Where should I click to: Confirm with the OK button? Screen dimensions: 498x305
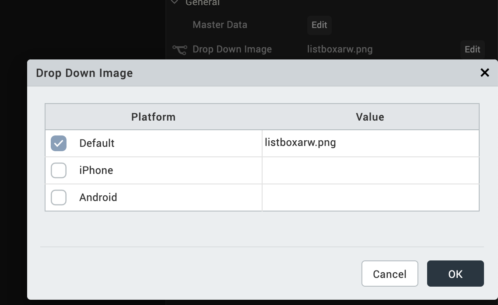455,274
